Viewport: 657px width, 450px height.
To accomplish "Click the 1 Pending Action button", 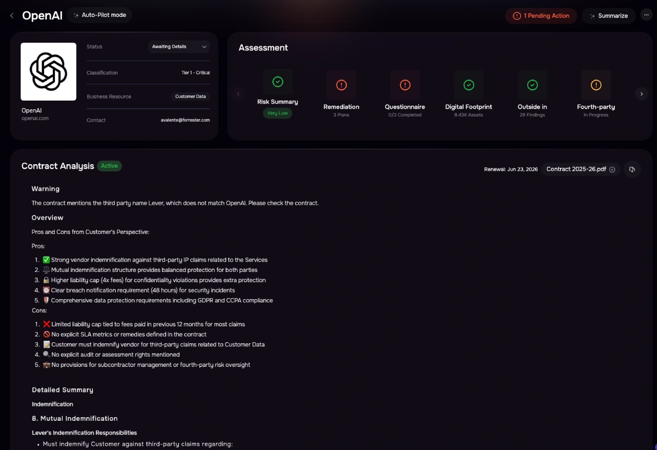I will click(541, 16).
